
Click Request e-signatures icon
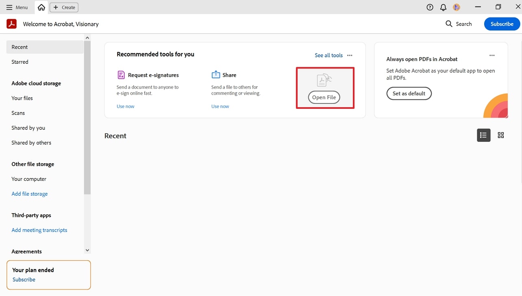(x=121, y=75)
